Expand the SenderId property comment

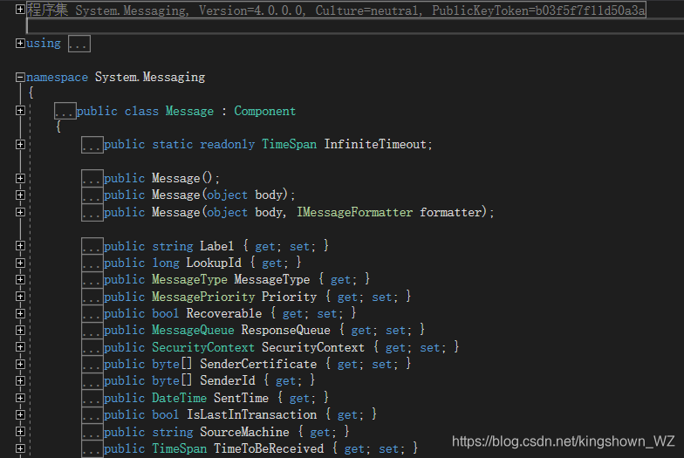tap(20, 380)
